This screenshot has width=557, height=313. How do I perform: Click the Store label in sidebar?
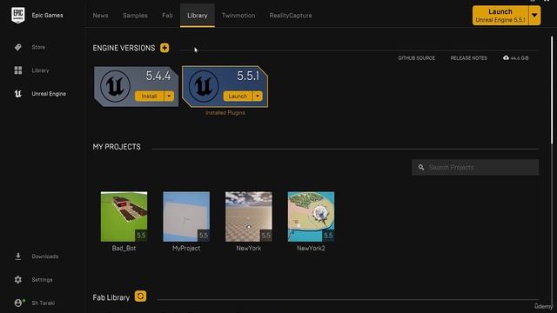(38, 47)
